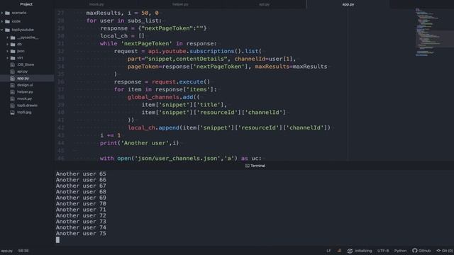The image size is (454, 255).
Task: Click the Project tree-view header
Action: point(26,4)
